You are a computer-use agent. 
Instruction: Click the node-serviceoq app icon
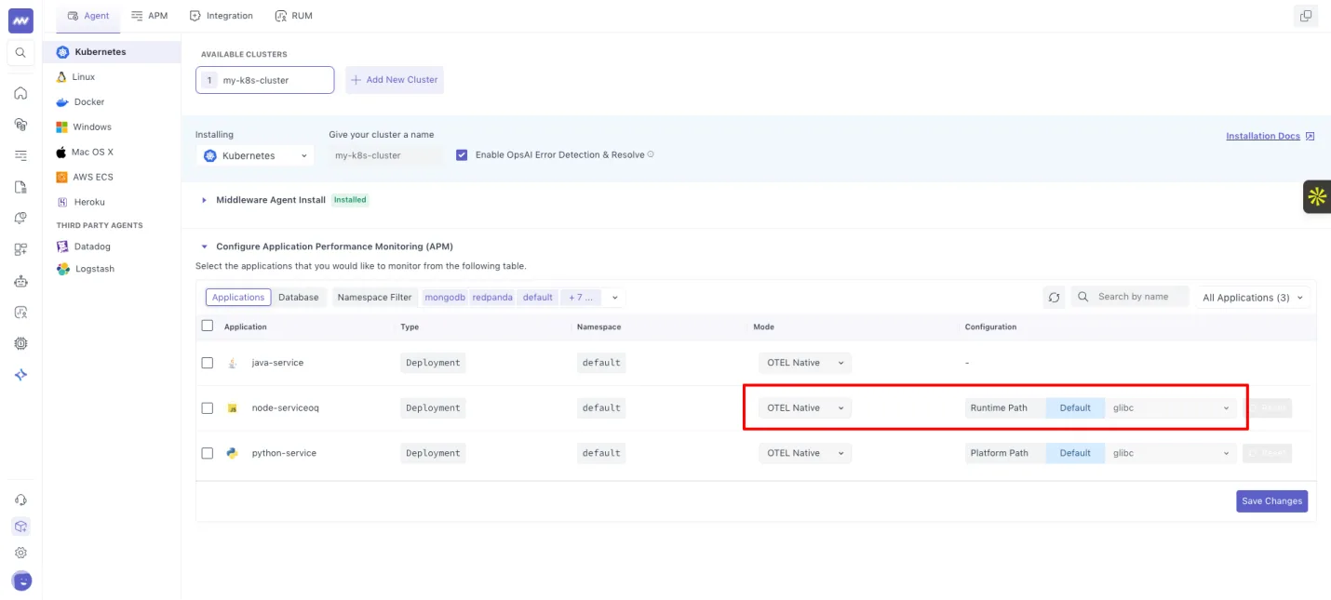[x=233, y=408]
